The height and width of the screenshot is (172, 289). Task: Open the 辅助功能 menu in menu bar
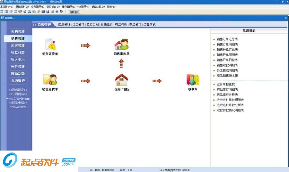(x=98, y=7)
